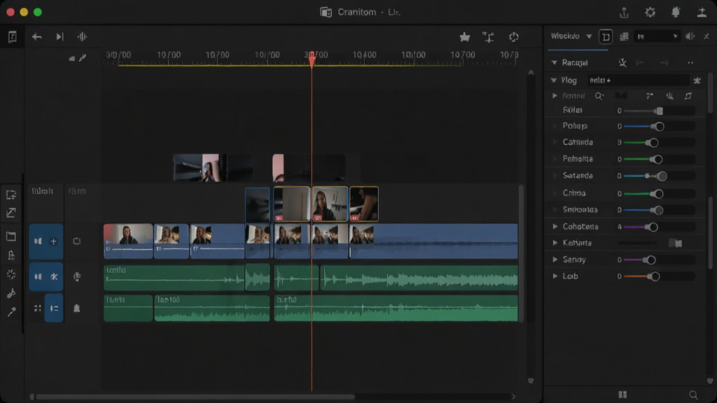Screen dimensions: 717x403
Task: Click the back arrow in the top toolbar
Action: pos(36,36)
